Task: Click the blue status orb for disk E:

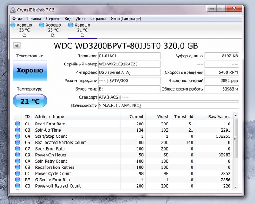Action: (x=71, y=25)
